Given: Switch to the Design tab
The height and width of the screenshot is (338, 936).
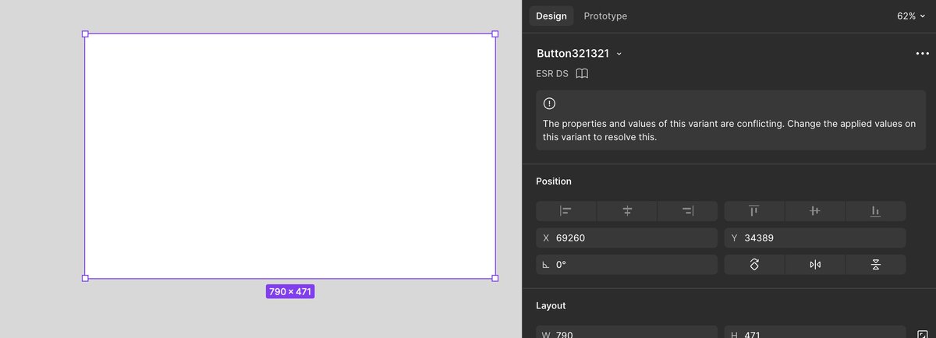Looking at the screenshot, I should click(551, 16).
